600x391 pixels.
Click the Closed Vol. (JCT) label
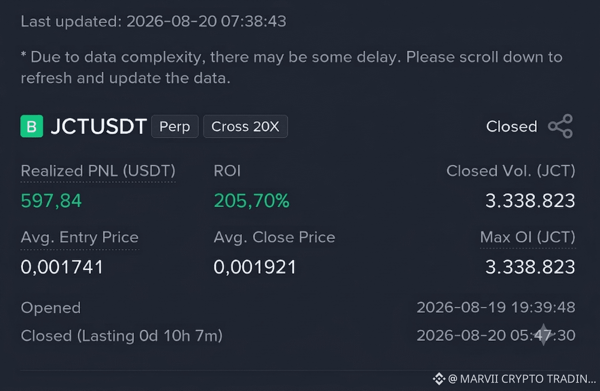tap(511, 171)
